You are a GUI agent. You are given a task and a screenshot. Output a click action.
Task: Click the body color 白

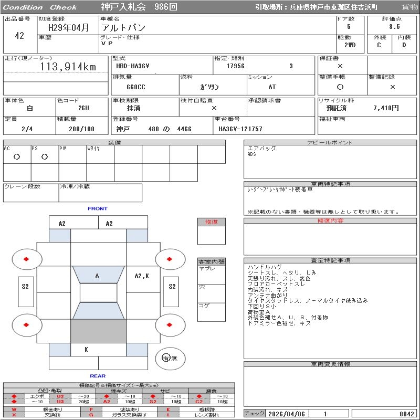30,108
